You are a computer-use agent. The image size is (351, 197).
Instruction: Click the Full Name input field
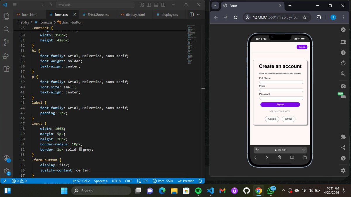pos(281,82)
